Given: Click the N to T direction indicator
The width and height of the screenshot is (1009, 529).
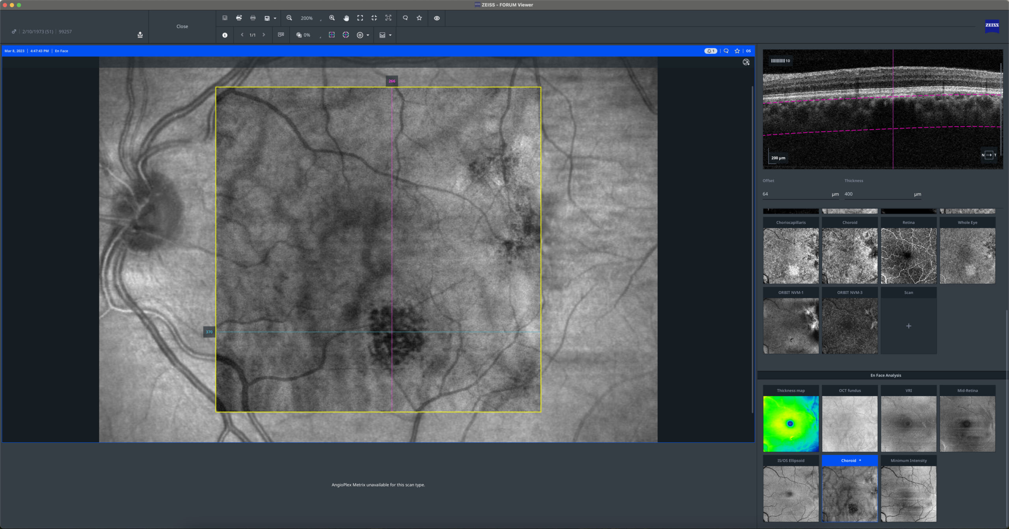Looking at the screenshot, I should [989, 155].
